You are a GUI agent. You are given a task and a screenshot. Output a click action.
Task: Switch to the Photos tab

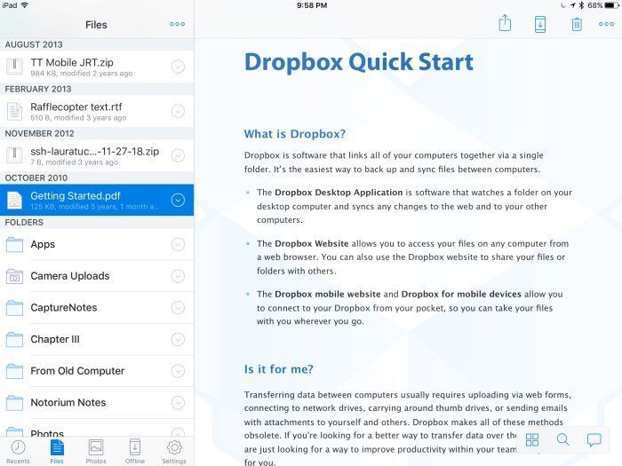96,452
